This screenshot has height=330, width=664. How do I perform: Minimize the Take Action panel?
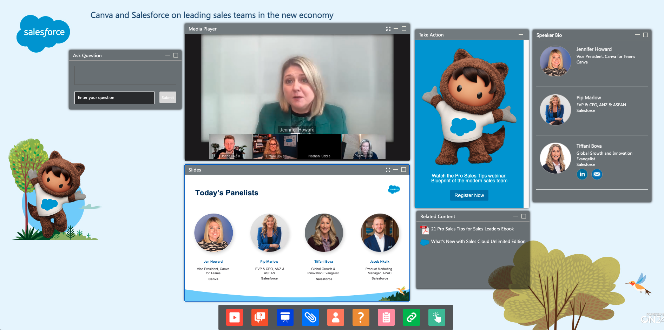(x=521, y=34)
